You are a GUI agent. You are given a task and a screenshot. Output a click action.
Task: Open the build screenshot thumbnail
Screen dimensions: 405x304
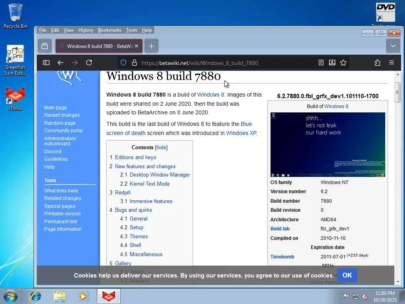[327, 144]
